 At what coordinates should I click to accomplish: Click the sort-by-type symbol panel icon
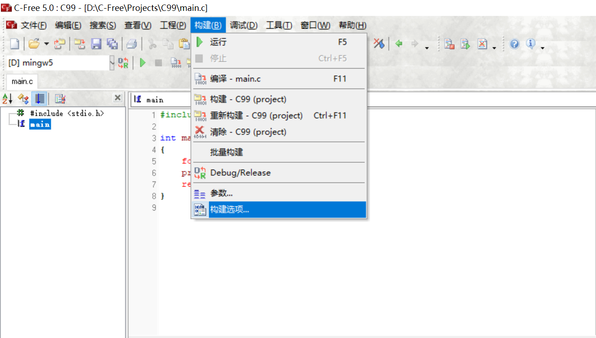point(23,98)
